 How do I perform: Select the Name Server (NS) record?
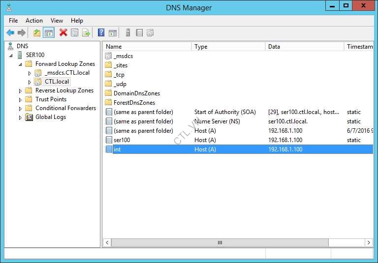[238, 121]
